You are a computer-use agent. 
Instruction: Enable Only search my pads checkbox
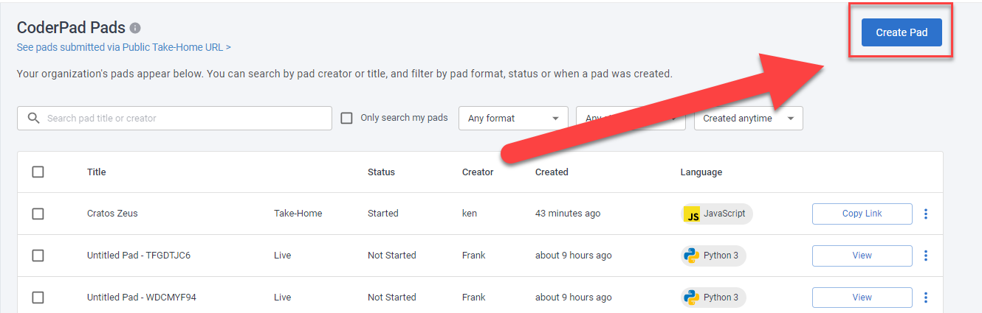(346, 118)
